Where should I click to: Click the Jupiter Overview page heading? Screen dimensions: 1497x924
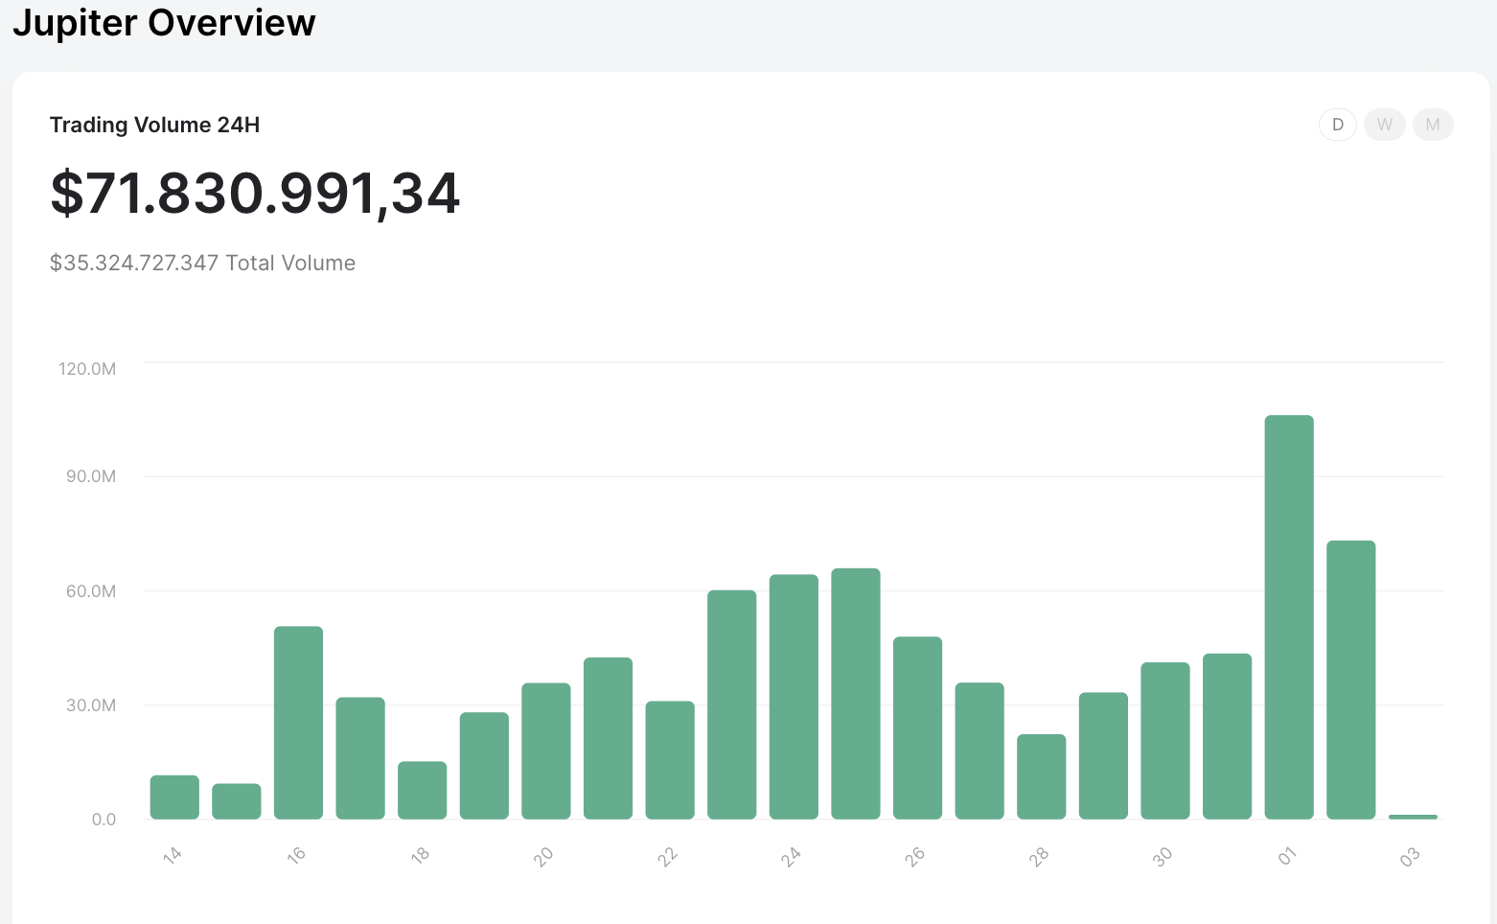click(x=164, y=22)
